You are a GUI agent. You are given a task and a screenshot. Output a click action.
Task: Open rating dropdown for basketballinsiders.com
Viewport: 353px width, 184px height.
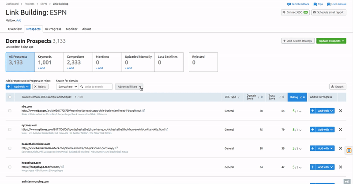pos(297,148)
